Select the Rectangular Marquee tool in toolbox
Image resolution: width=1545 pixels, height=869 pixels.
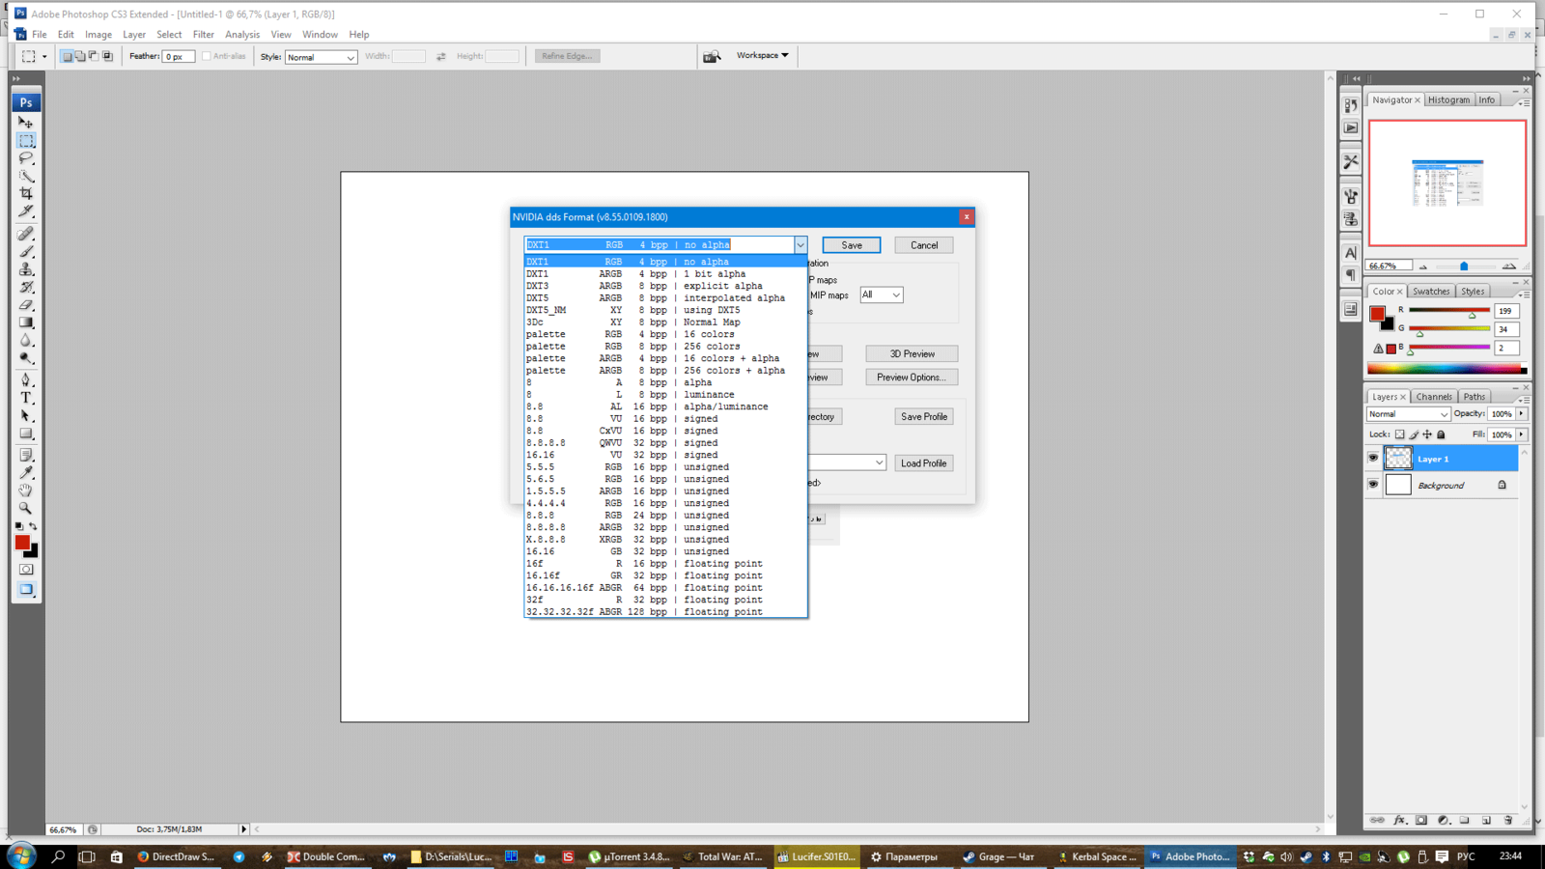(26, 141)
